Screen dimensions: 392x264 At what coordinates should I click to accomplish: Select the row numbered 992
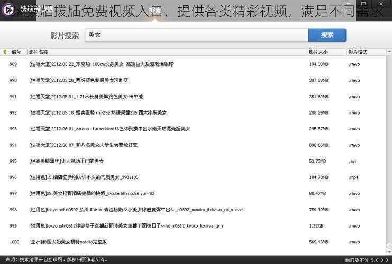(x=193, y=113)
